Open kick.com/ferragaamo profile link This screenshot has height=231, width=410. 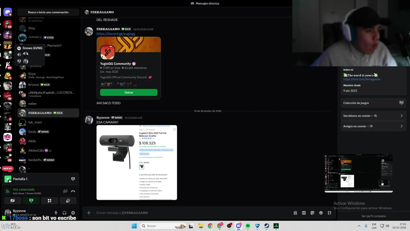pyautogui.click(x=362, y=79)
